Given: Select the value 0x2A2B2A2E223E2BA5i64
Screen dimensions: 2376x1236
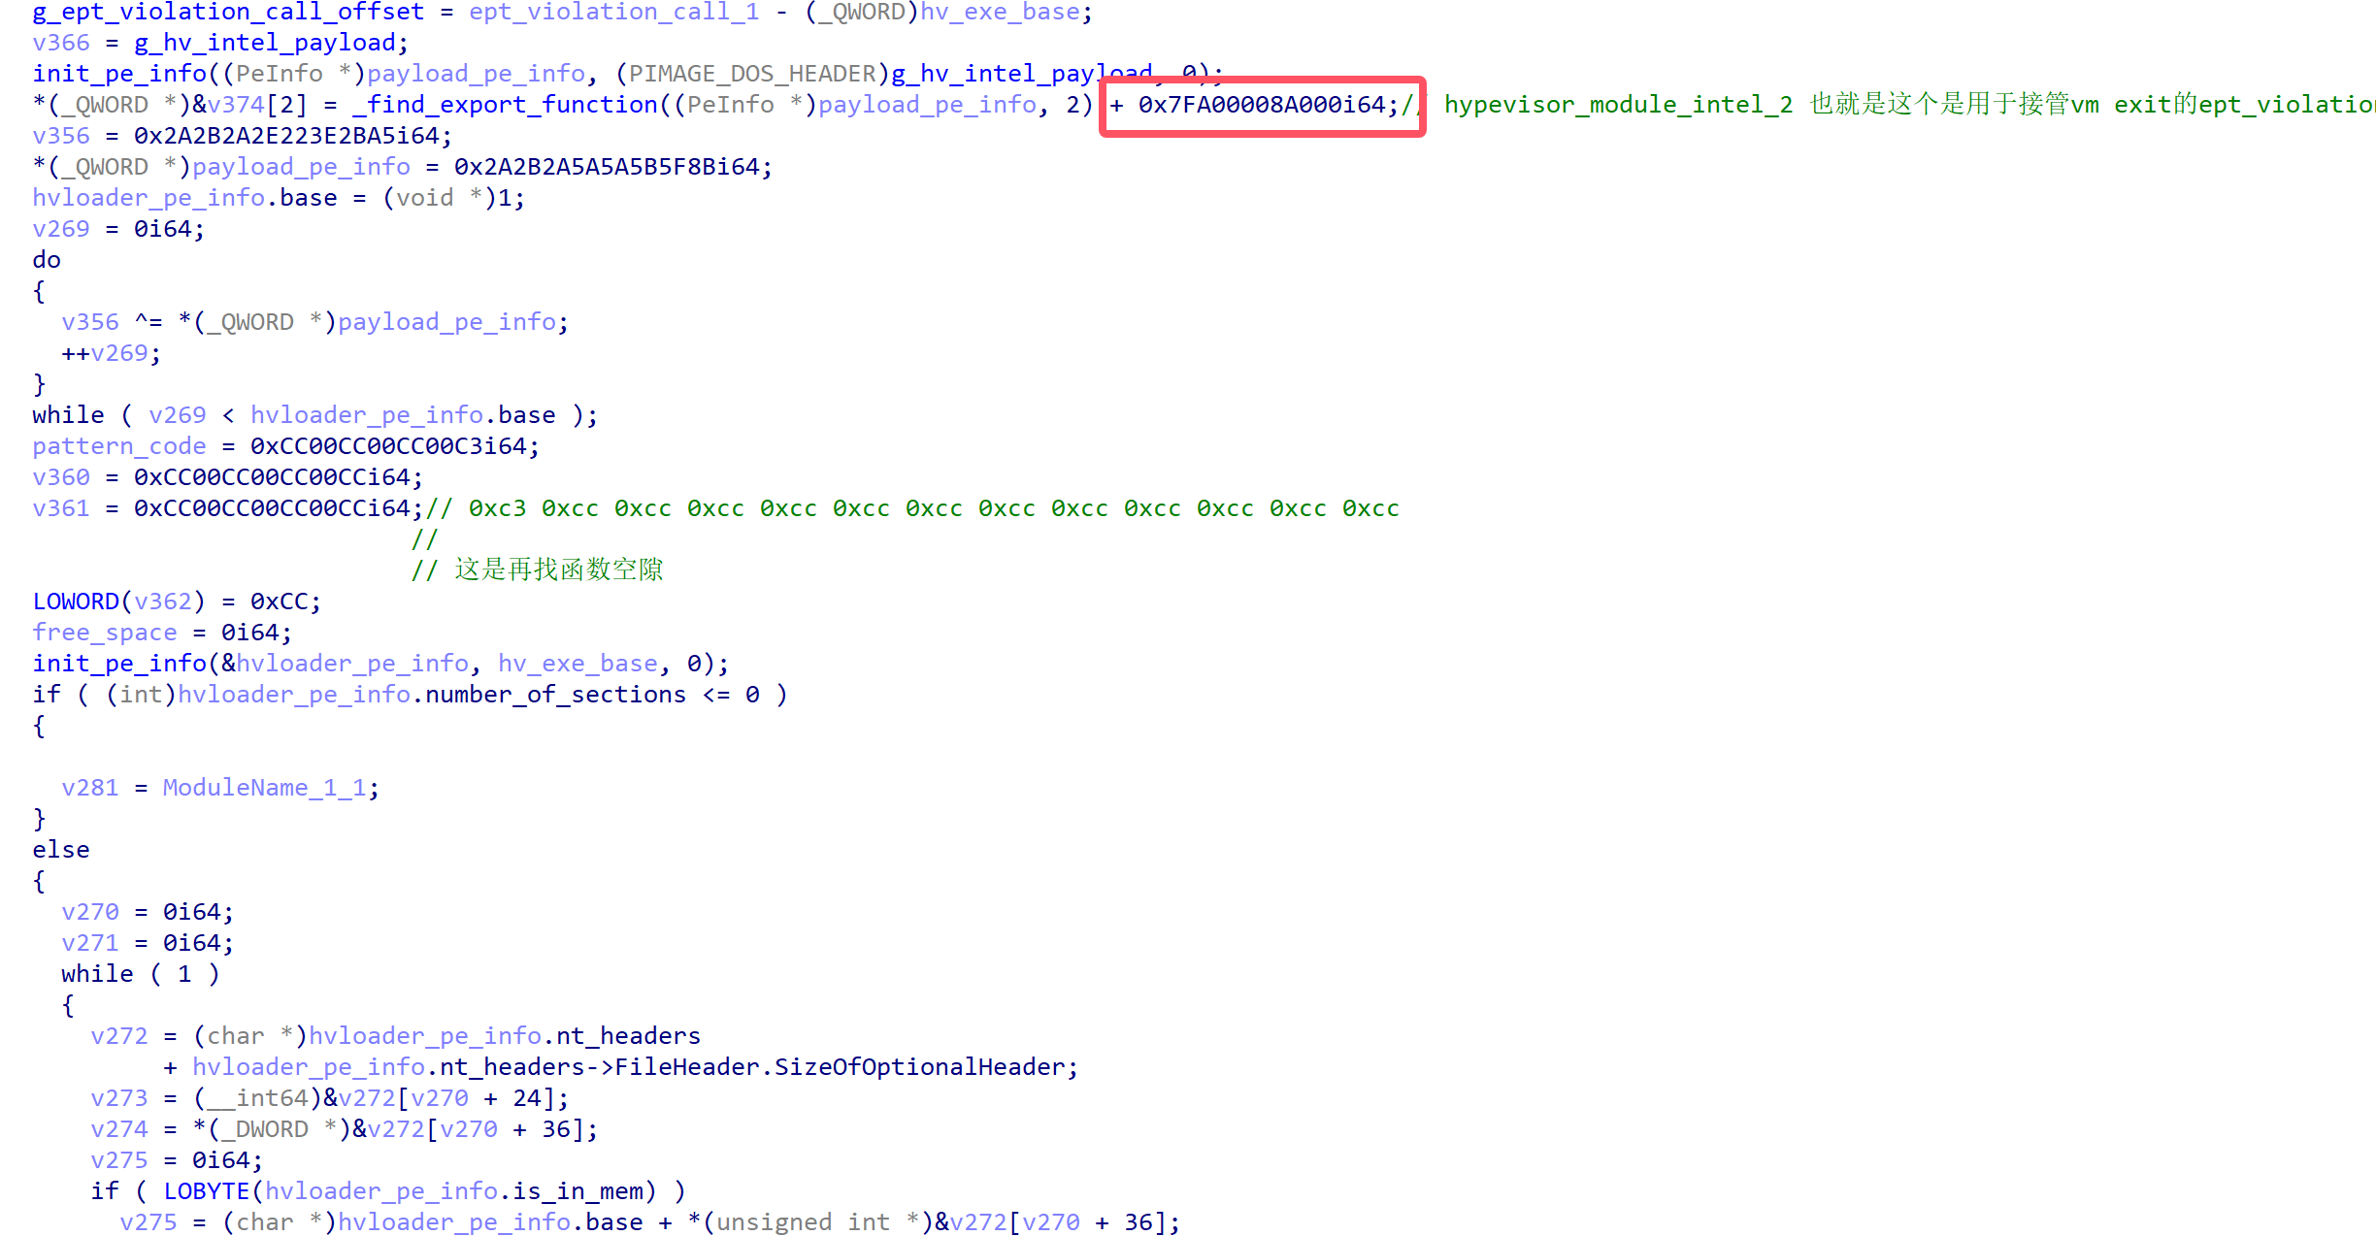Looking at the screenshot, I should (286, 136).
